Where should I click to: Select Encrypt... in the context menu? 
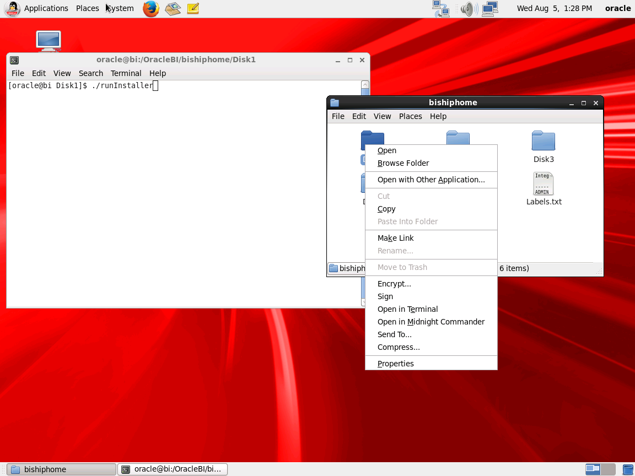pyautogui.click(x=431, y=284)
